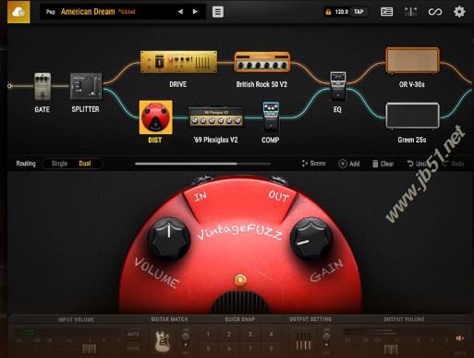Click the VintageFUZZ Volume knob
474x358 pixels.
168,240
